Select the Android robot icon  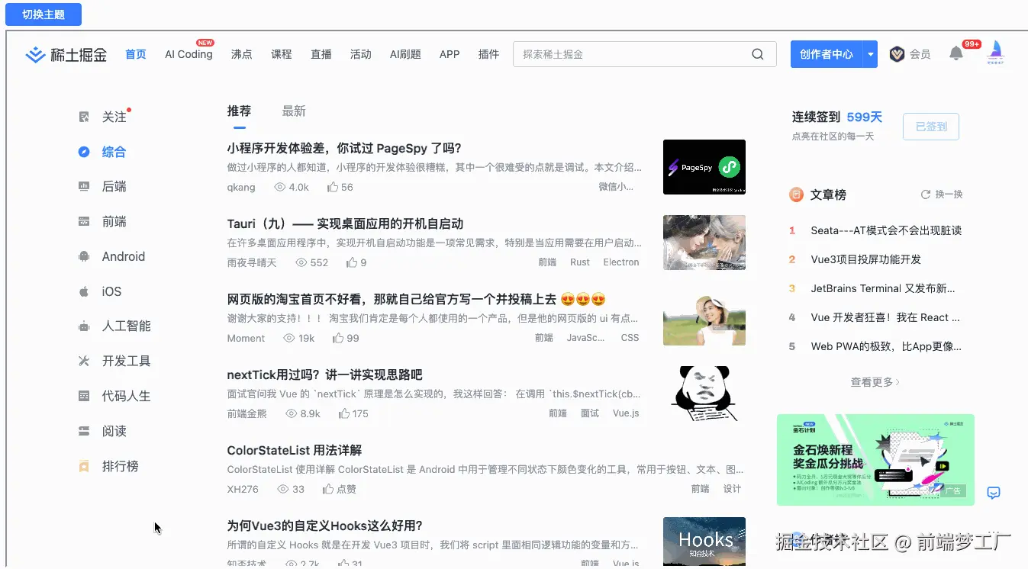(x=84, y=256)
